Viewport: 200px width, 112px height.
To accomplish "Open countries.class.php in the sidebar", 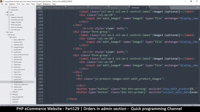I will tap(17, 20).
